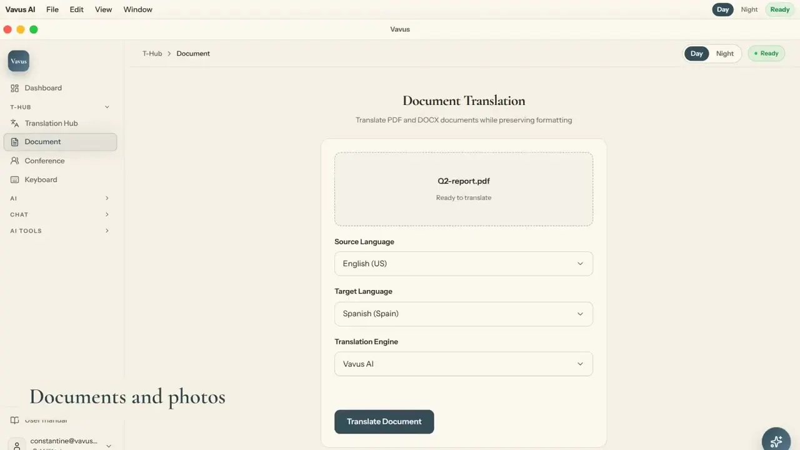Image resolution: width=800 pixels, height=450 pixels.
Task: Click the Document breadcrumb text
Action: pyautogui.click(x=193, y=54)
